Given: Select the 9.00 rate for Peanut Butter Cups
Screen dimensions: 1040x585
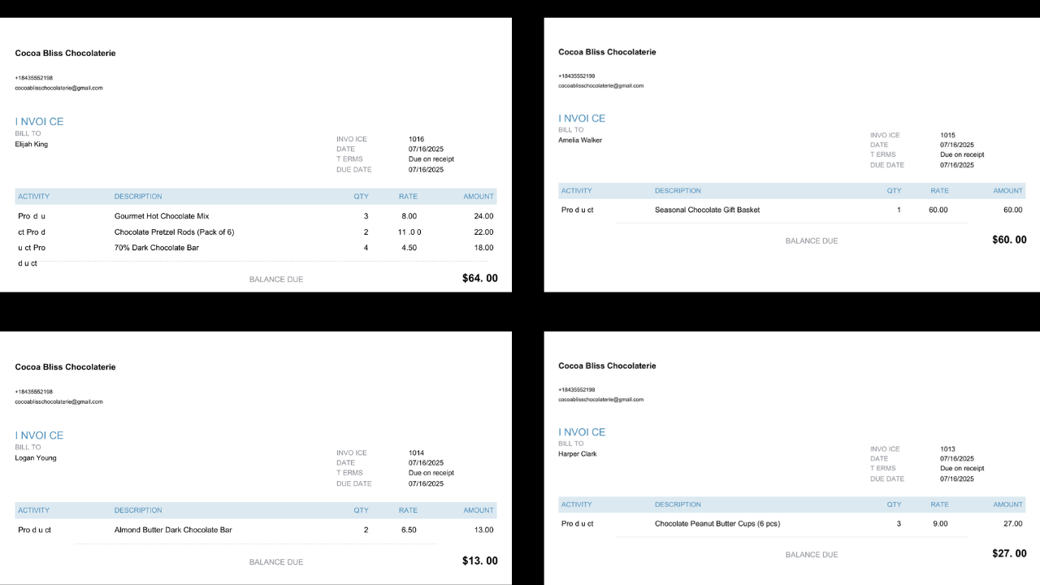Looking at the screenshot, I should [x=940, y=523].
